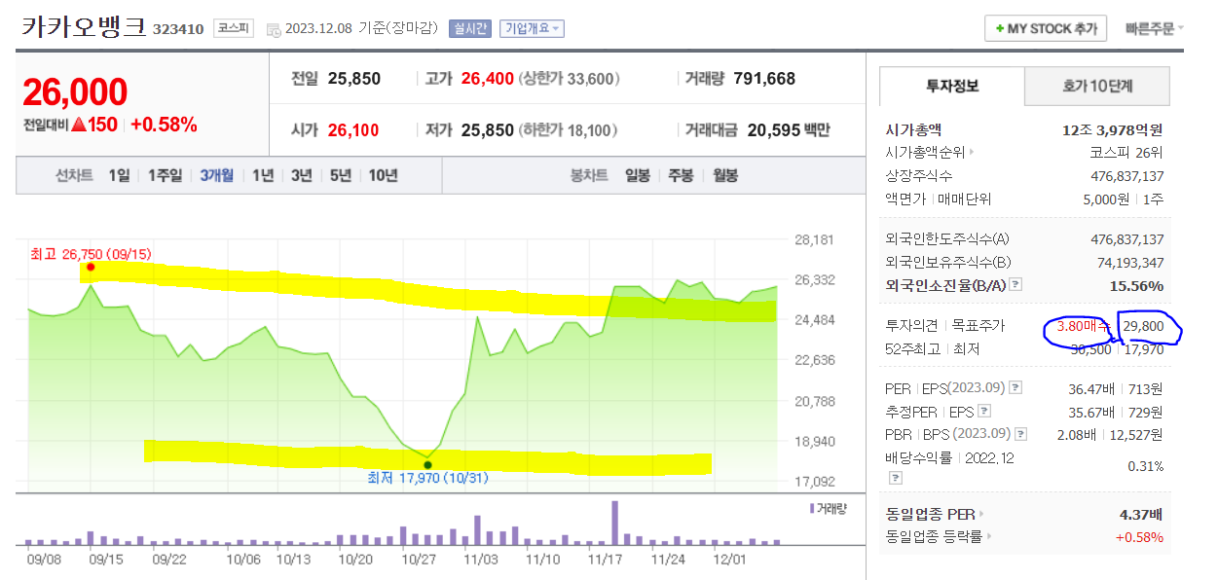Click the 거래대금 value 20,595 백만

[x=789, y=129]
